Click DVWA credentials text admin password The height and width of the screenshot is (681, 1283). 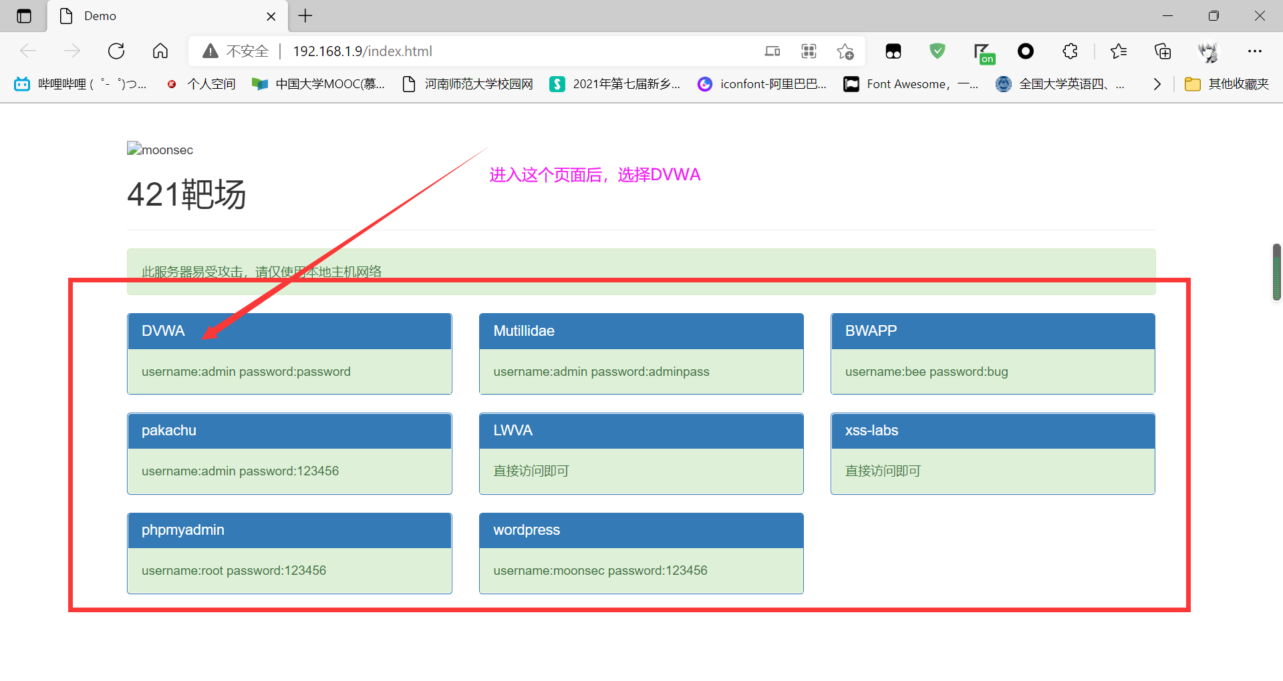tap(246, 372)
